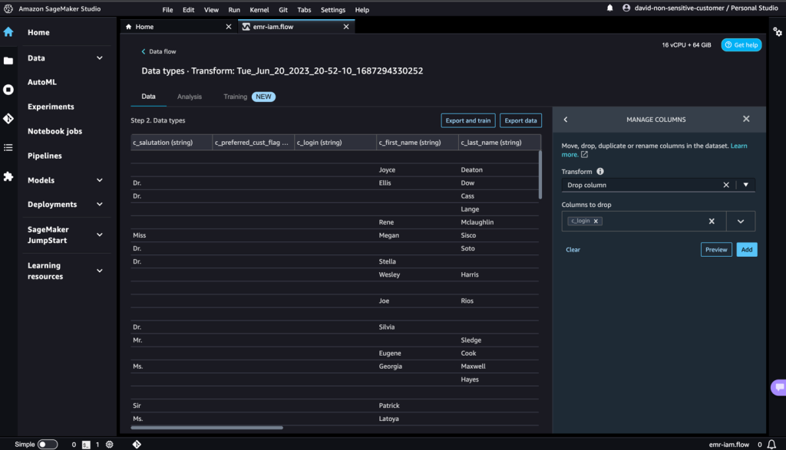Click the running terminals and kernels icon
The image size is (786, 450).
[8, 90]
